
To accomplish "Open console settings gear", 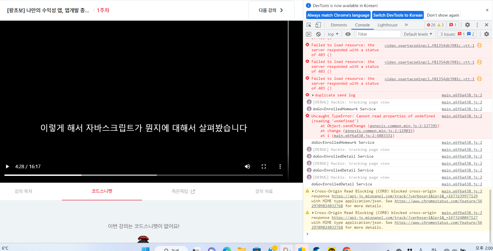I will point(486,34).
